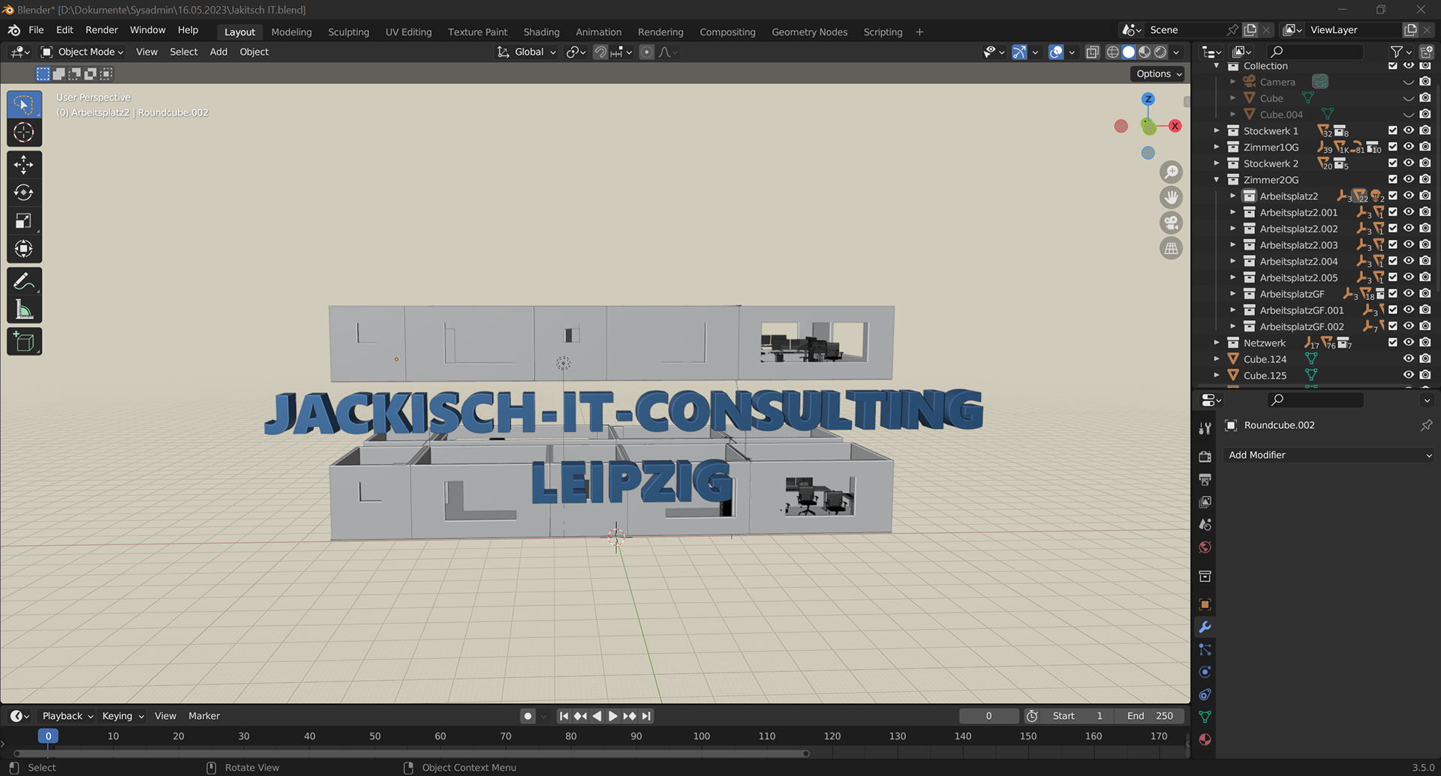
Task: Expand the Stockwerk 2 collection
Action: pyautogui.click(x=1217, y=163)
